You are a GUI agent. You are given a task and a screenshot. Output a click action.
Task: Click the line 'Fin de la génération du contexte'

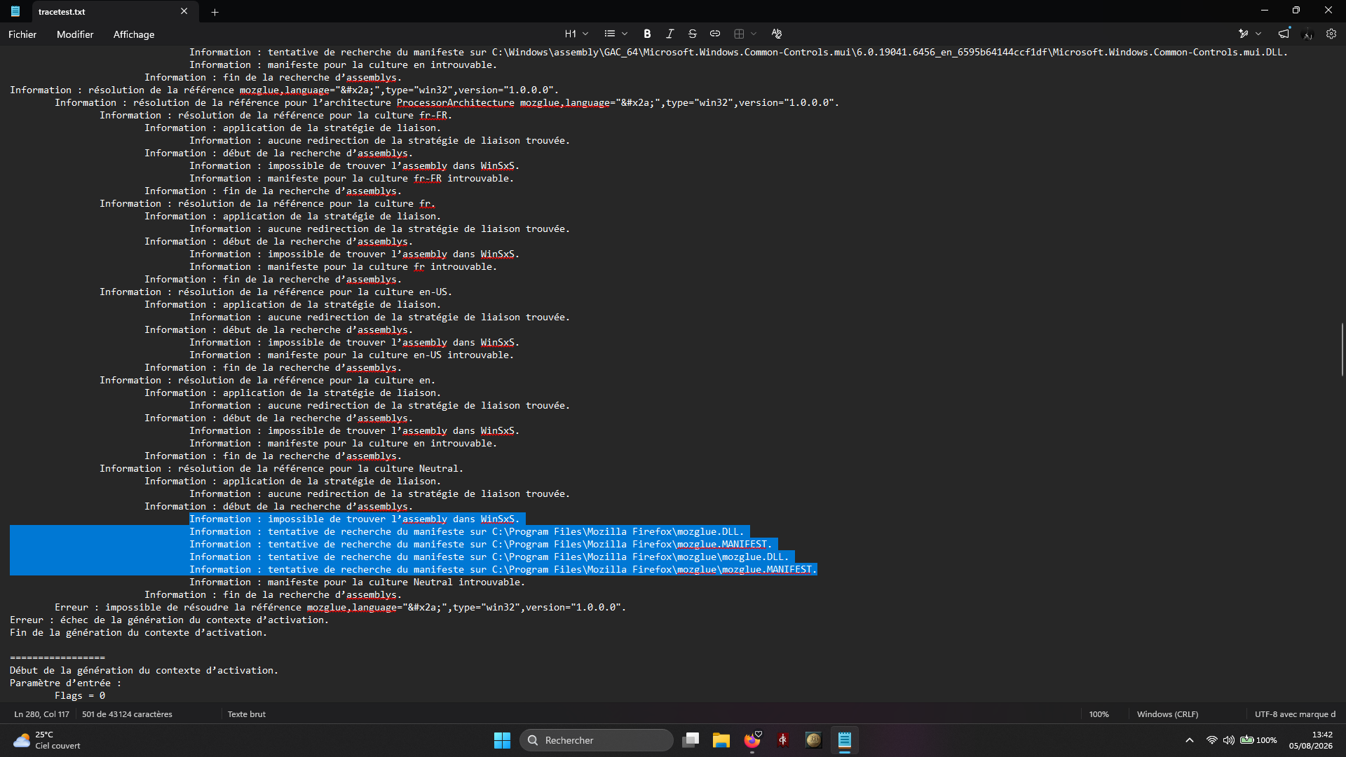click(x=138, y=633)
